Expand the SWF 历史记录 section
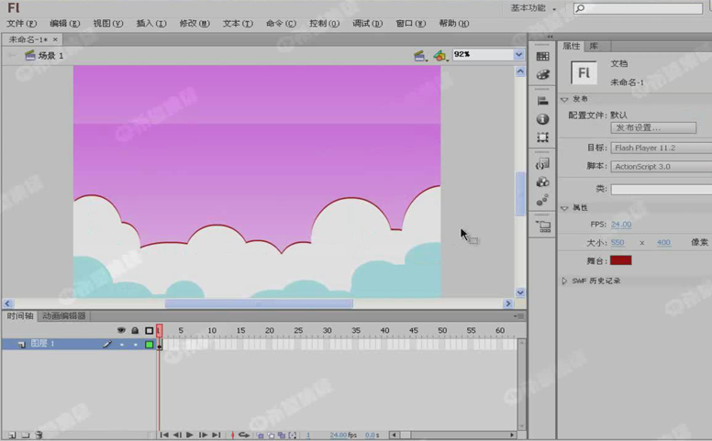This screenshot has height=441, width=712. tap(565, 281)
